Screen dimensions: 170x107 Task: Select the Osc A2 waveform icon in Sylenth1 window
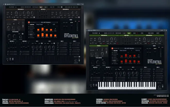[65, 17]
